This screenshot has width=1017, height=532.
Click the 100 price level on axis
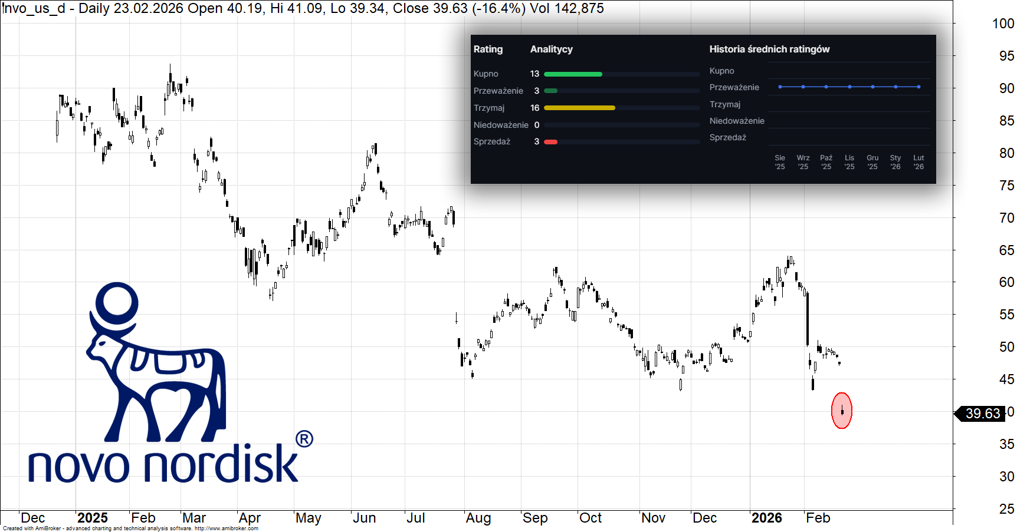tap(1003, 24)
